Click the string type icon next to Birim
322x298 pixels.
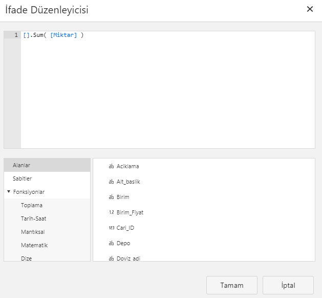pyautogui.click(x=111, y=197)
